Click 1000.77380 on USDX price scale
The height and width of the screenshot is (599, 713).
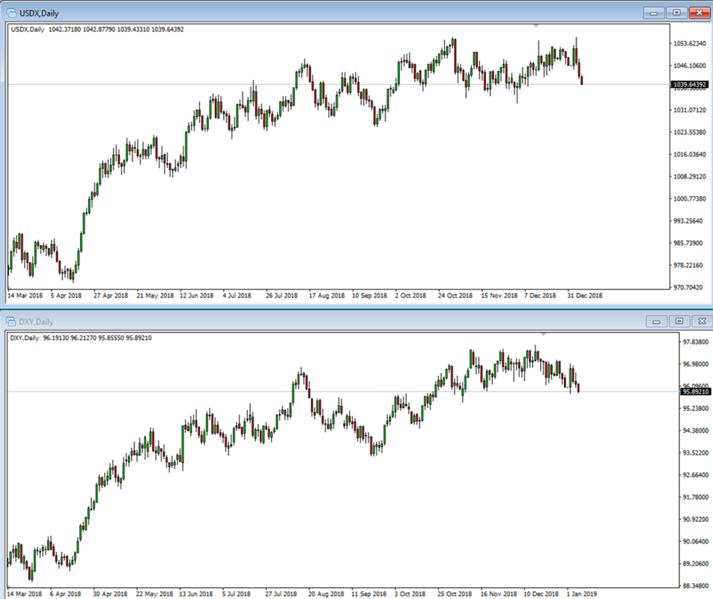point(690,198)
